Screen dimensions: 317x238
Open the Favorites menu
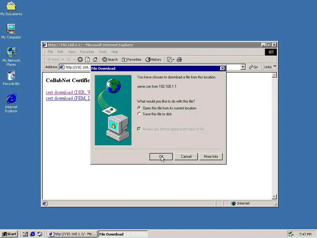[x=87, y=52]
